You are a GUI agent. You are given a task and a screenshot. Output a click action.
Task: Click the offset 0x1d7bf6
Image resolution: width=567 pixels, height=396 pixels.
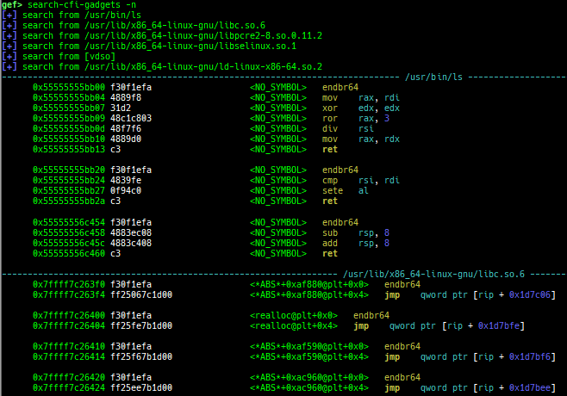coord(530,357)
